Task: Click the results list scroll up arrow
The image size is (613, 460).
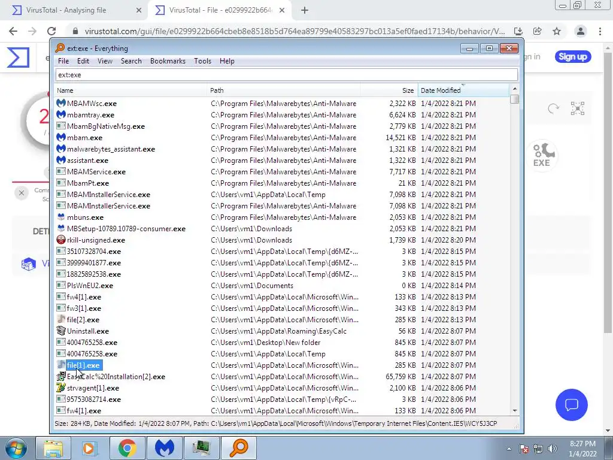Action: point(514,89)
